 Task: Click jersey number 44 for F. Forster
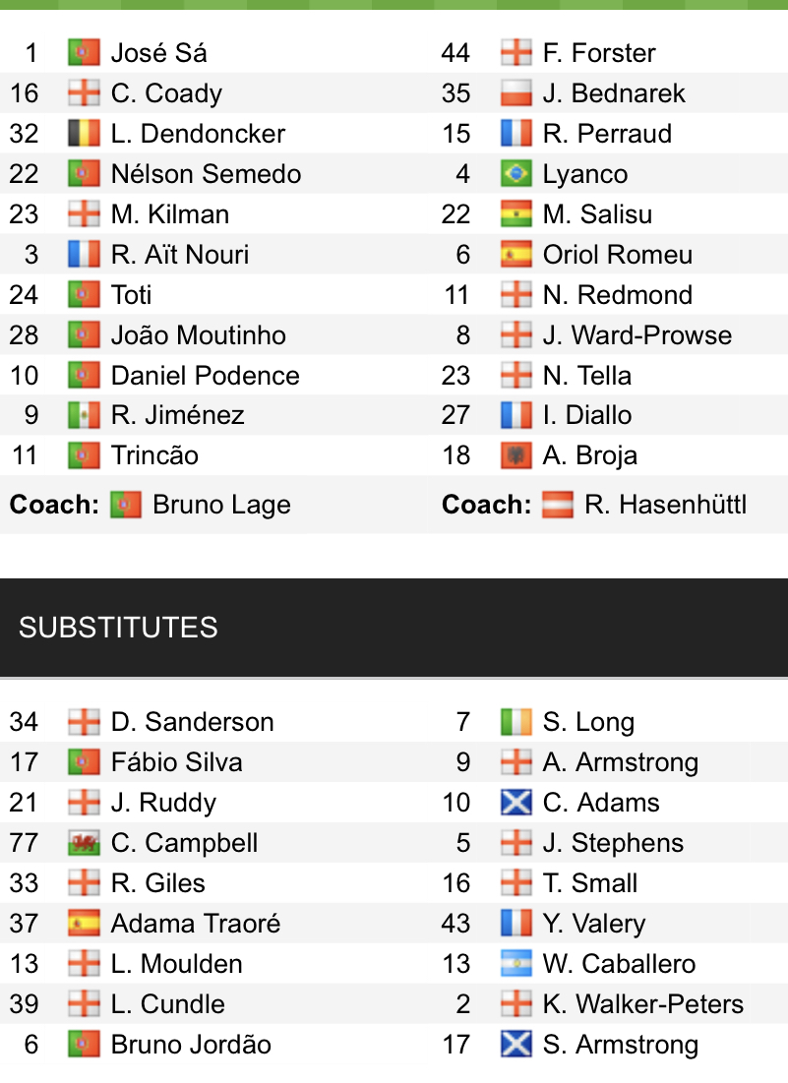coord(455,53)
